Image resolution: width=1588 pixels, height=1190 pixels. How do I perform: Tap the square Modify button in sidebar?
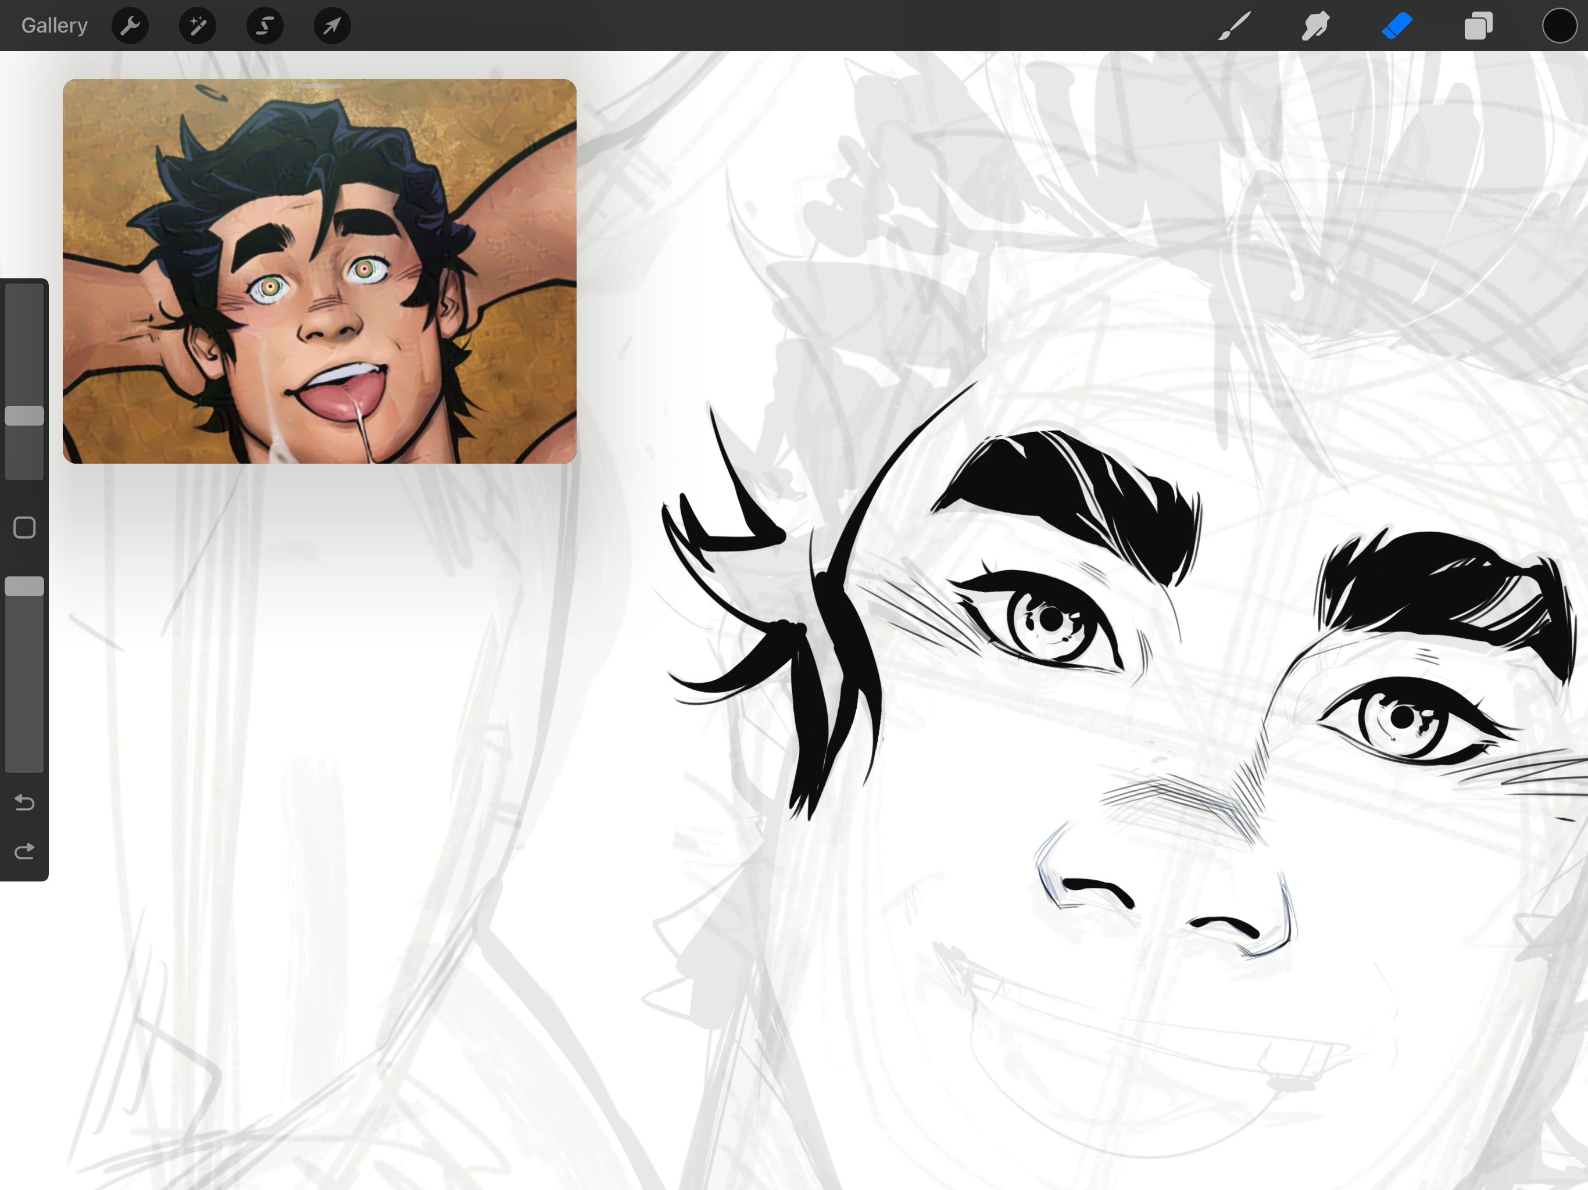pos(24,528)
